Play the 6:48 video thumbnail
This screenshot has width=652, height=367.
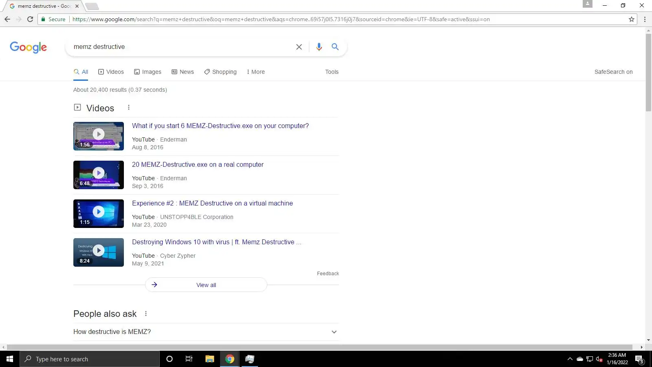coord(99,175)
